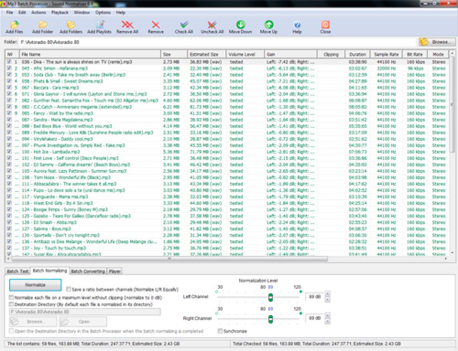Click the Check All icon
458x351 pixels.
point(184,26)
